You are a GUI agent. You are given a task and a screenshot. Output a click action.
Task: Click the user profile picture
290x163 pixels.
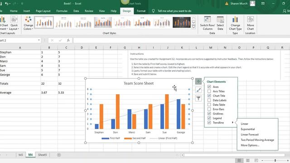(x=252, y=3)
